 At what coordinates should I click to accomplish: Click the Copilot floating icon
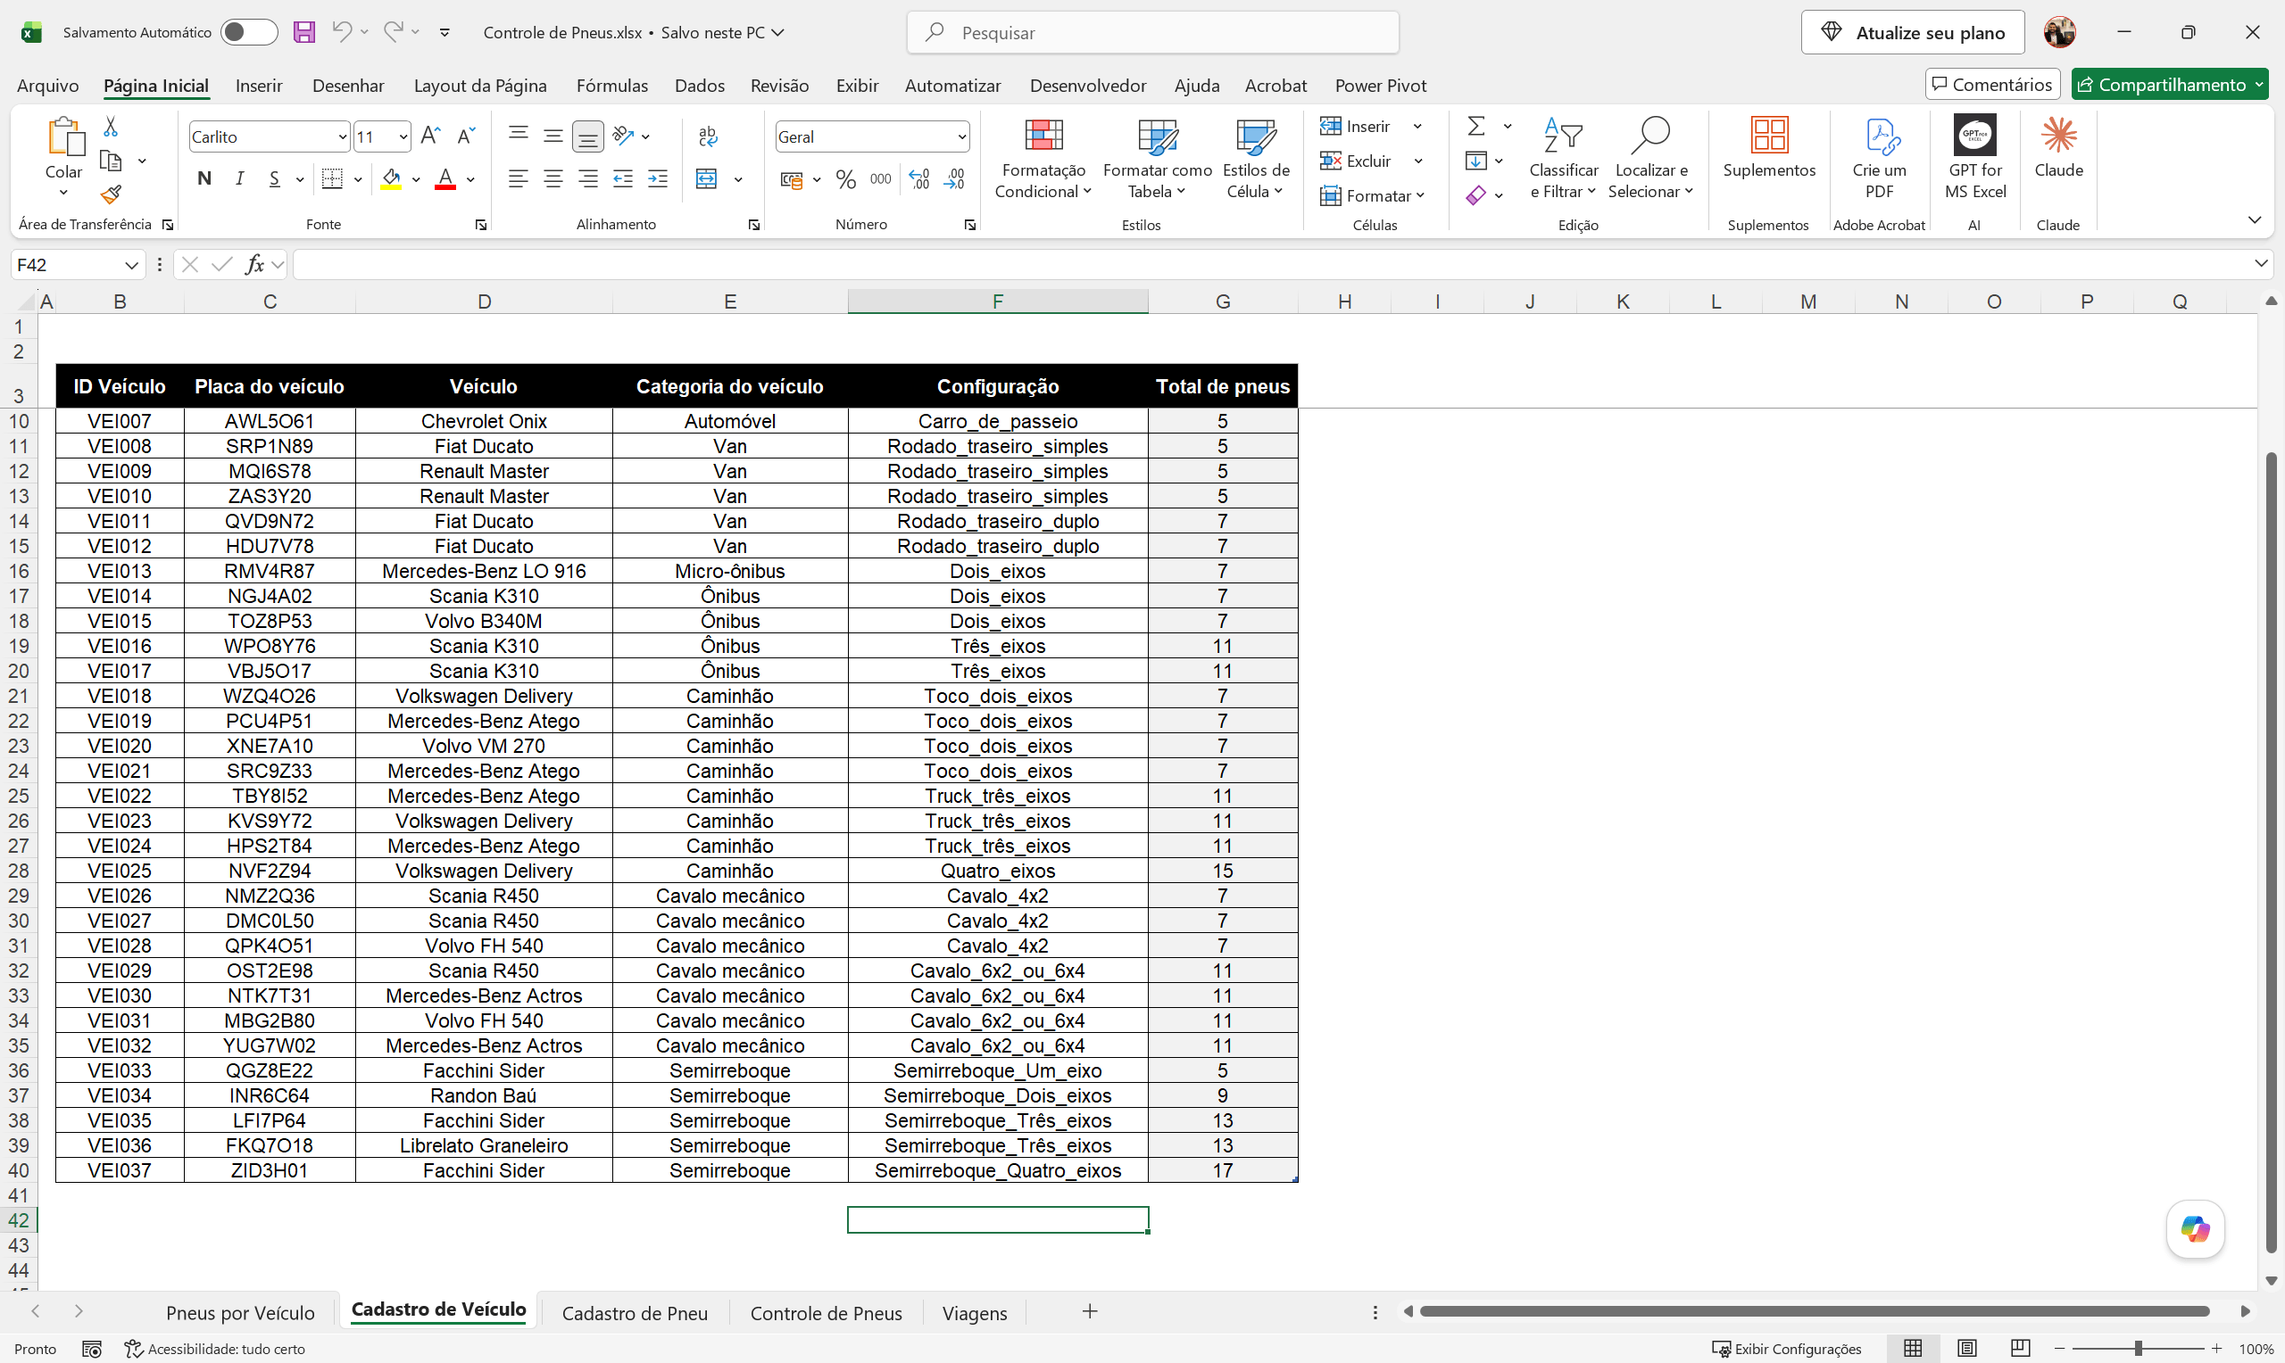click(2195, 1228)
